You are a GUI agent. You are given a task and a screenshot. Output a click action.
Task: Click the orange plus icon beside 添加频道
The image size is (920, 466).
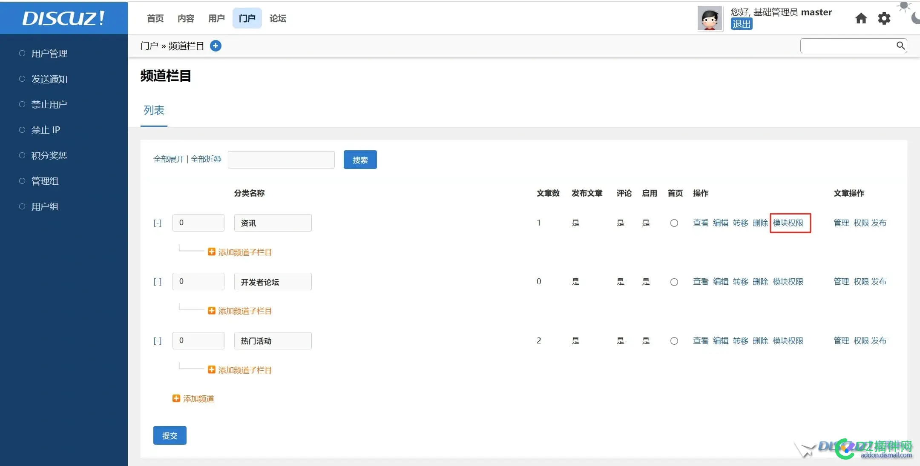pyautogui.click(x=175, y=398)
